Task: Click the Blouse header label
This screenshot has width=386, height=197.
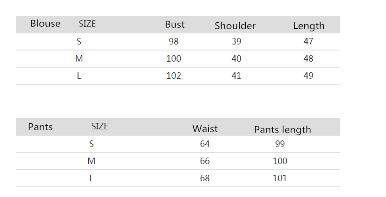Action: pos(45,24)
